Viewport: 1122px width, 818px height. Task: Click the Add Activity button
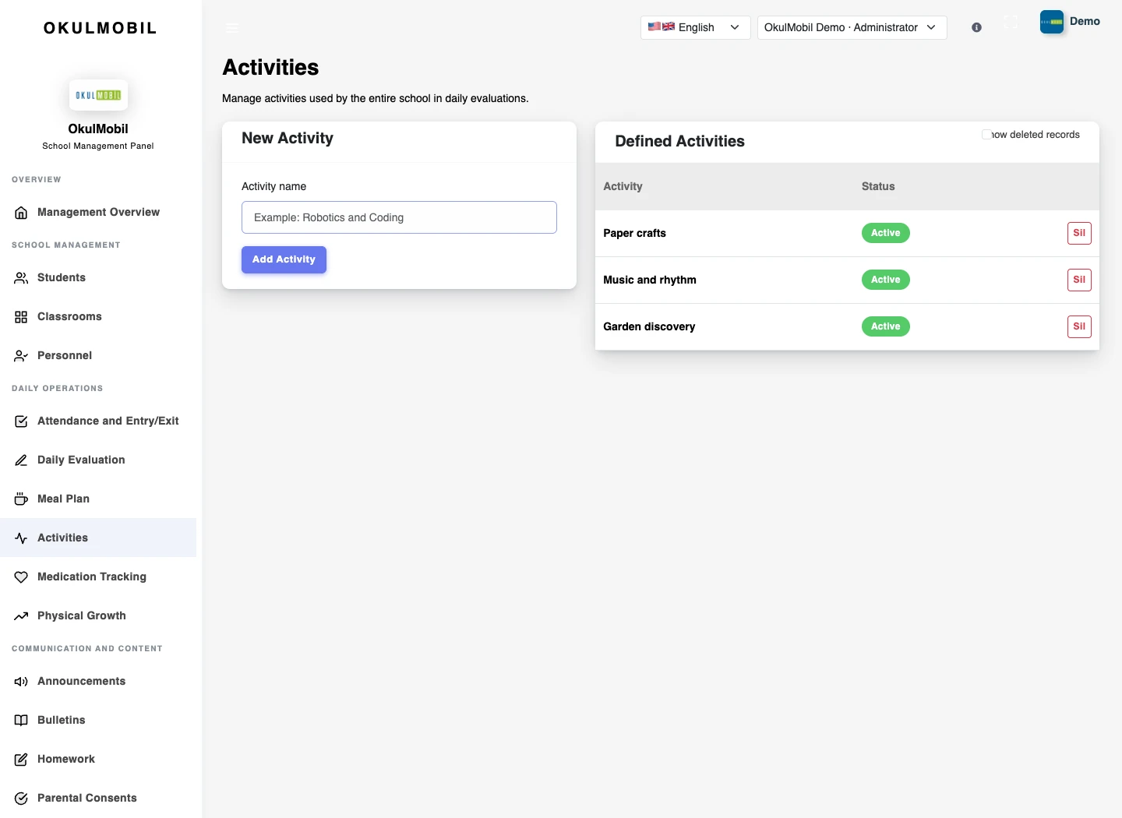point(284,259)
